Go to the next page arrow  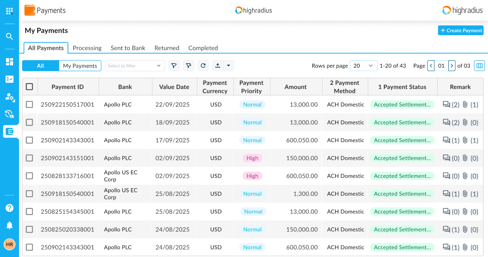coord(452,66)
